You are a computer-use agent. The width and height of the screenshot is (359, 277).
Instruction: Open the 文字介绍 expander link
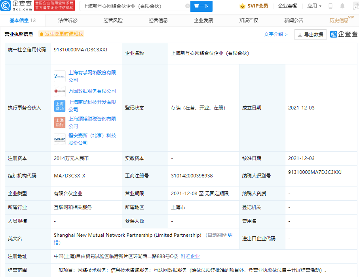(275, 34)
